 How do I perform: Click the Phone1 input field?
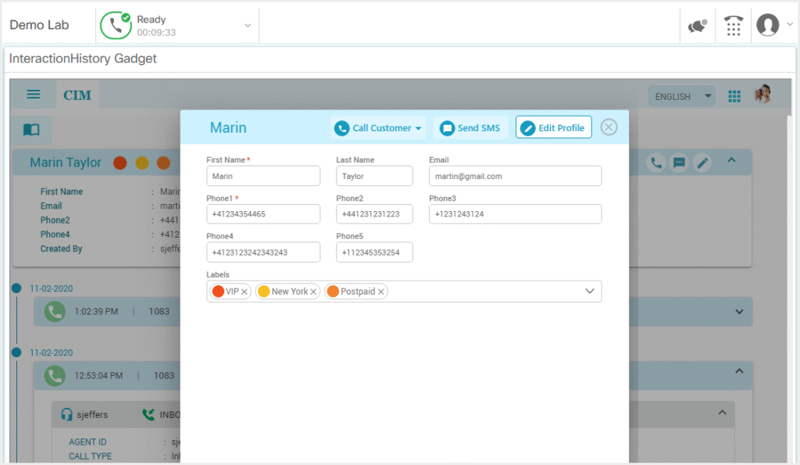tap(263, 214)
